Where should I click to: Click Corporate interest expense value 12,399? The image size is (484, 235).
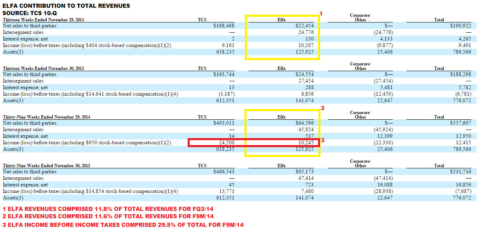coord(385,136)
